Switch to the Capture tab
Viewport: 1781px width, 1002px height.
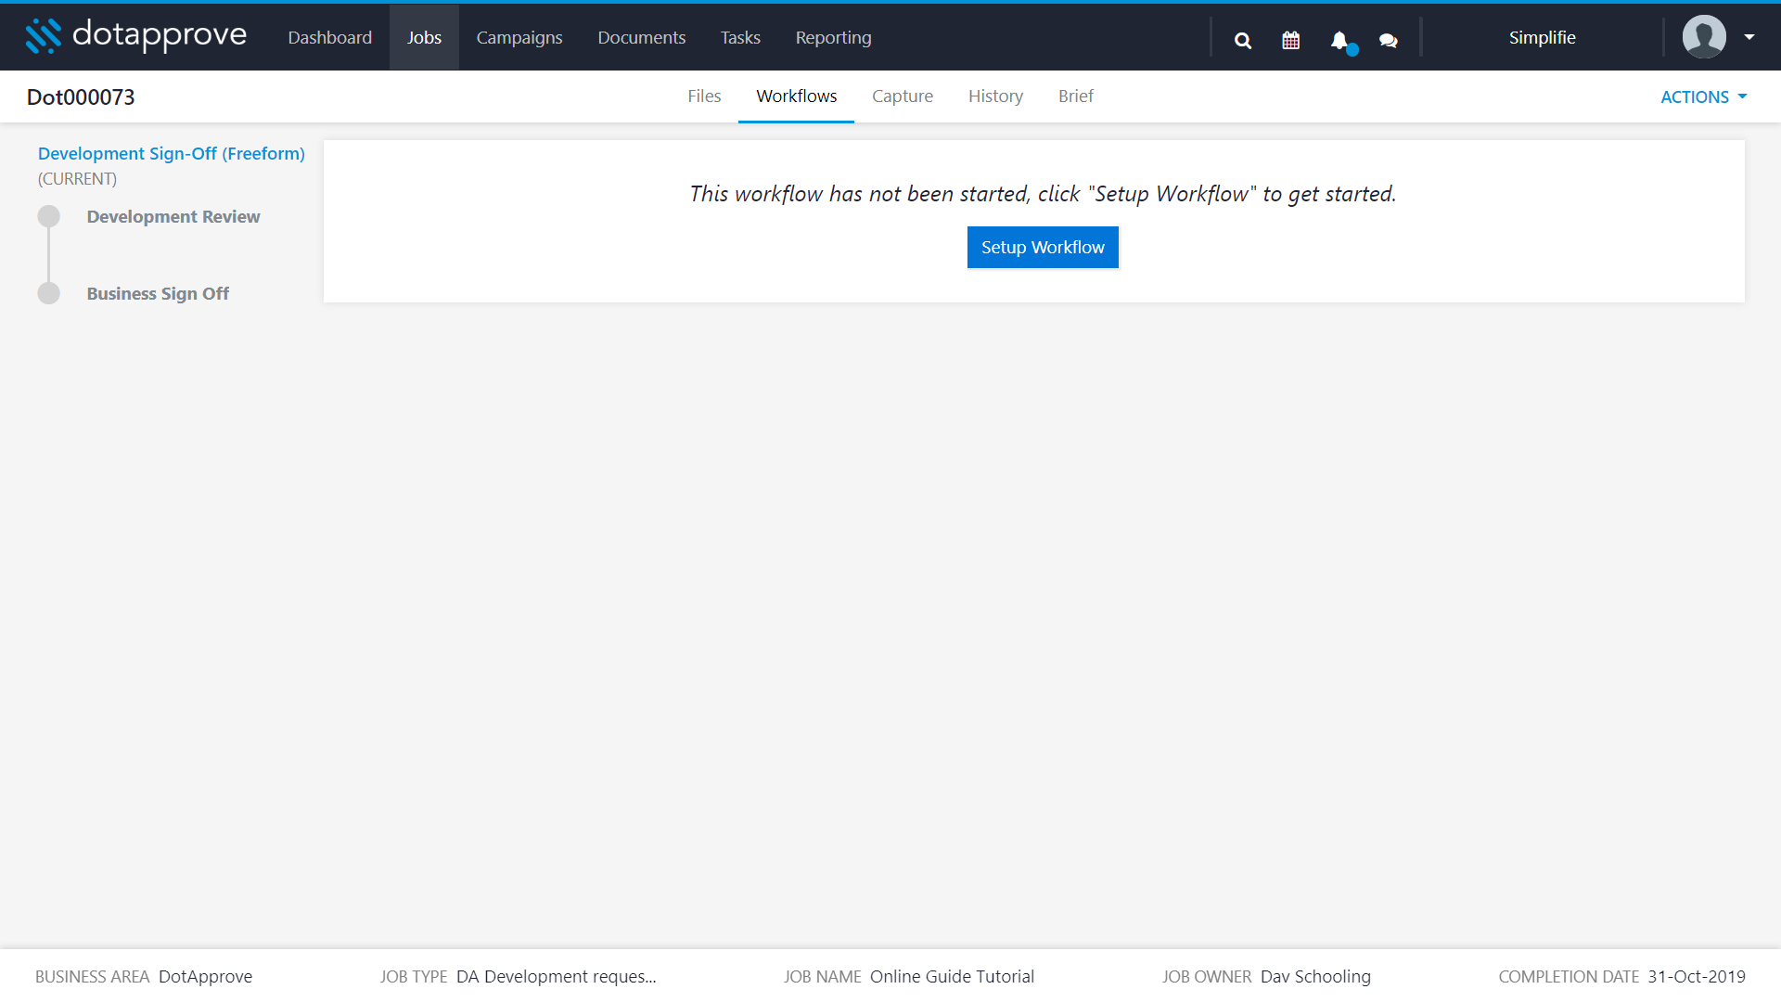[x=903, y=96]
